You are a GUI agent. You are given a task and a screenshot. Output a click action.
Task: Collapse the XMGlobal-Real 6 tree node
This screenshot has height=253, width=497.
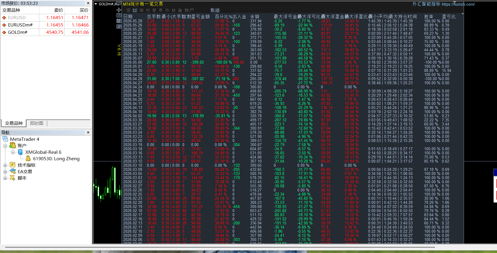(x=13, y=152)
